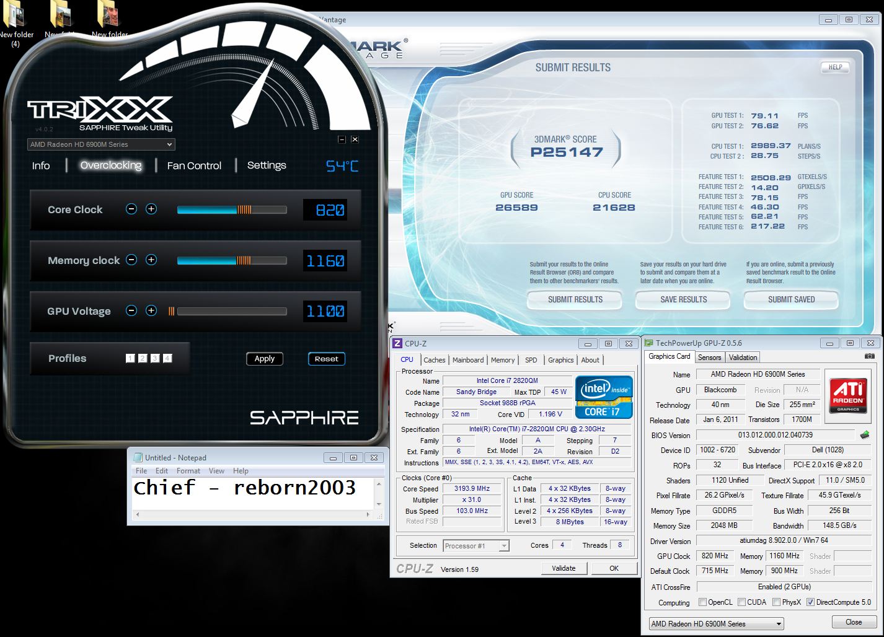The image size is (884, 637).
Task: Expand the GPU-Z card selector at the bottom
Action: pos(716,623)
